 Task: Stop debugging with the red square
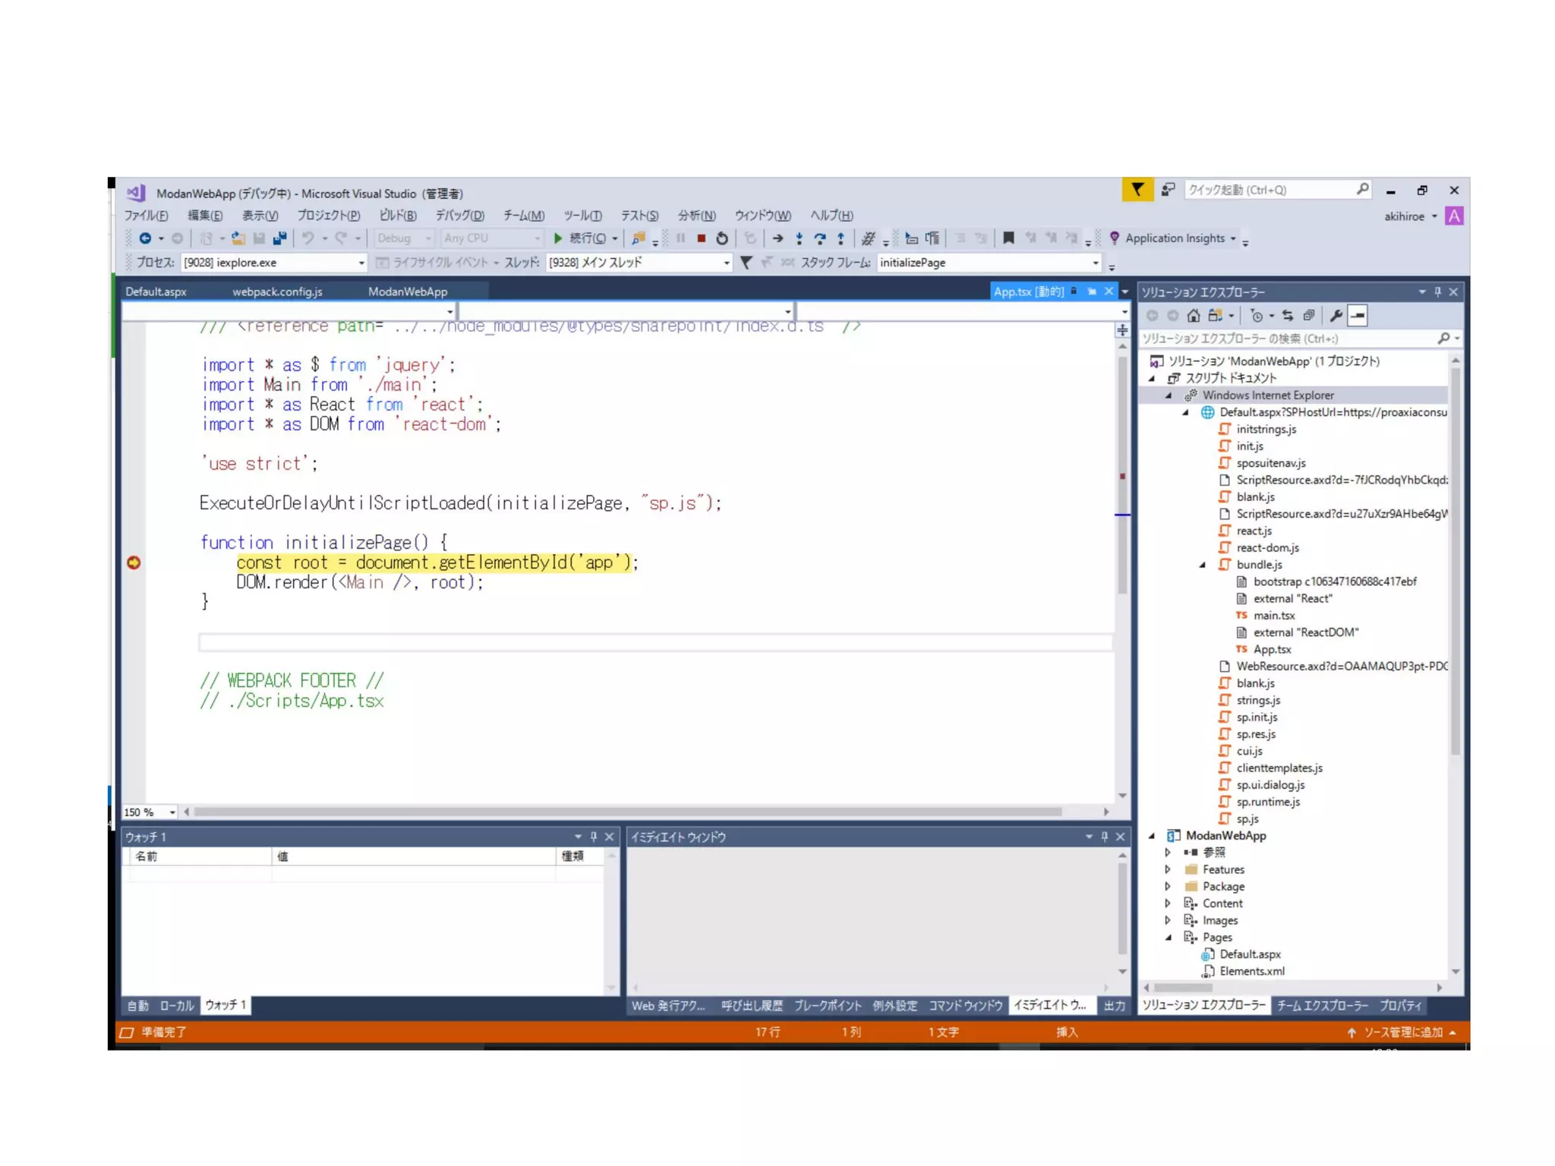(x=701, y=238)
